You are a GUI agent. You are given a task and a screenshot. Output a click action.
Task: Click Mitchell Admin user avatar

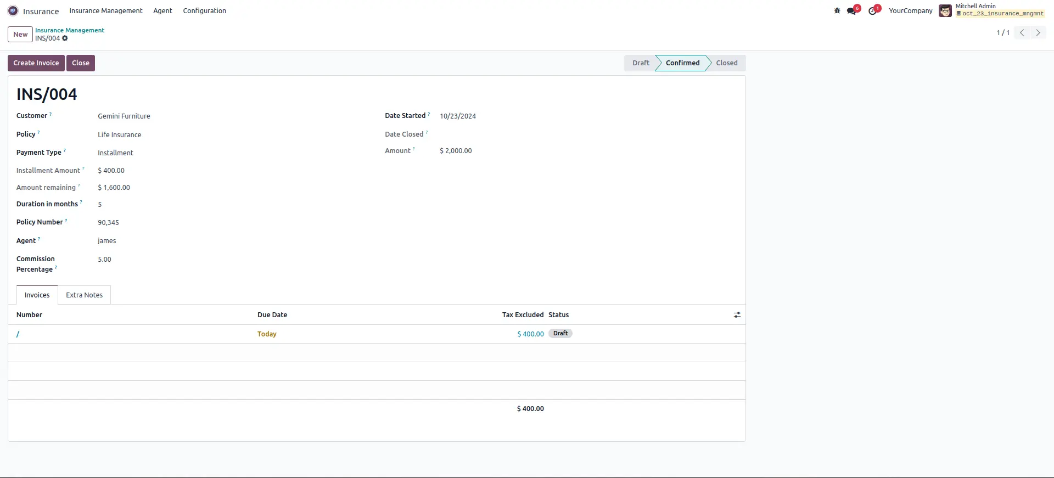[945, 11]
